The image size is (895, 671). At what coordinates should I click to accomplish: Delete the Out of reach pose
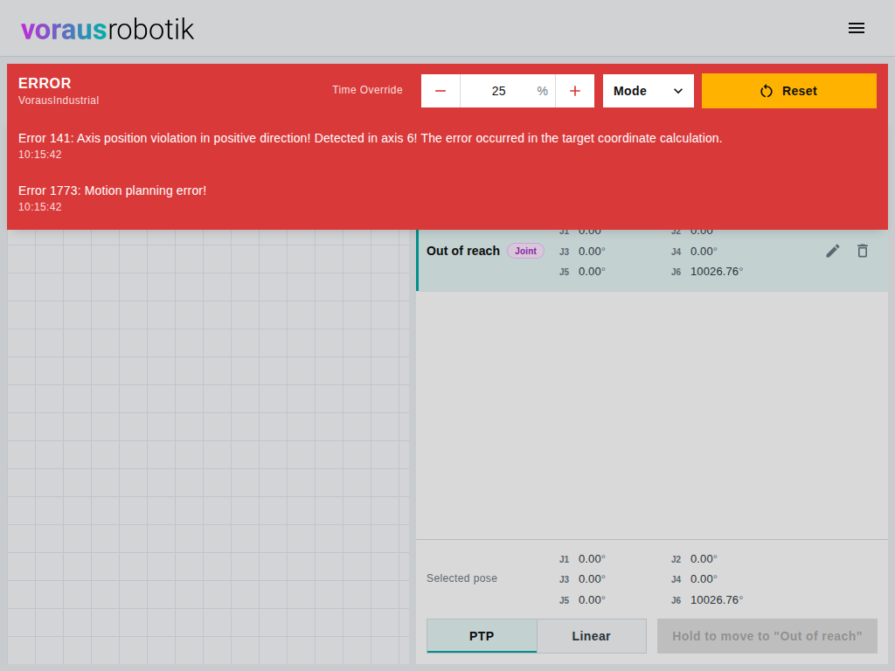pyautogui.click(x=863, y=251)
